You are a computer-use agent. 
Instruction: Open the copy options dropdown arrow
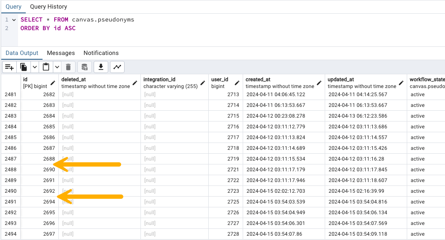35,67
